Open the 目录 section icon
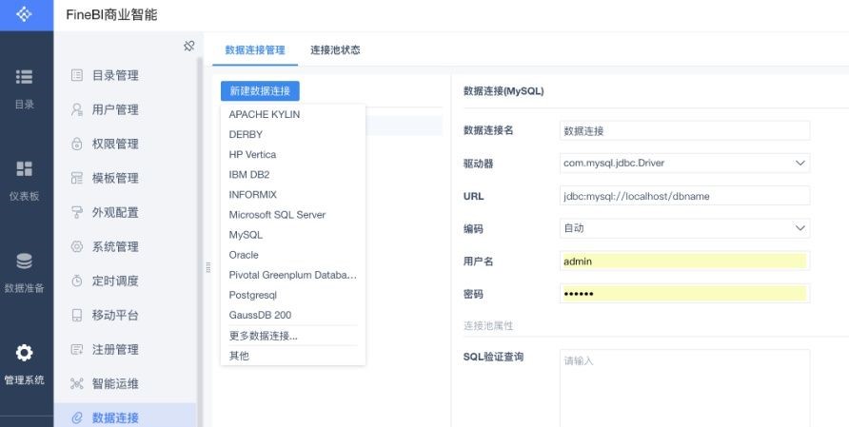This screenshot has height=427, width=849. 24,77
